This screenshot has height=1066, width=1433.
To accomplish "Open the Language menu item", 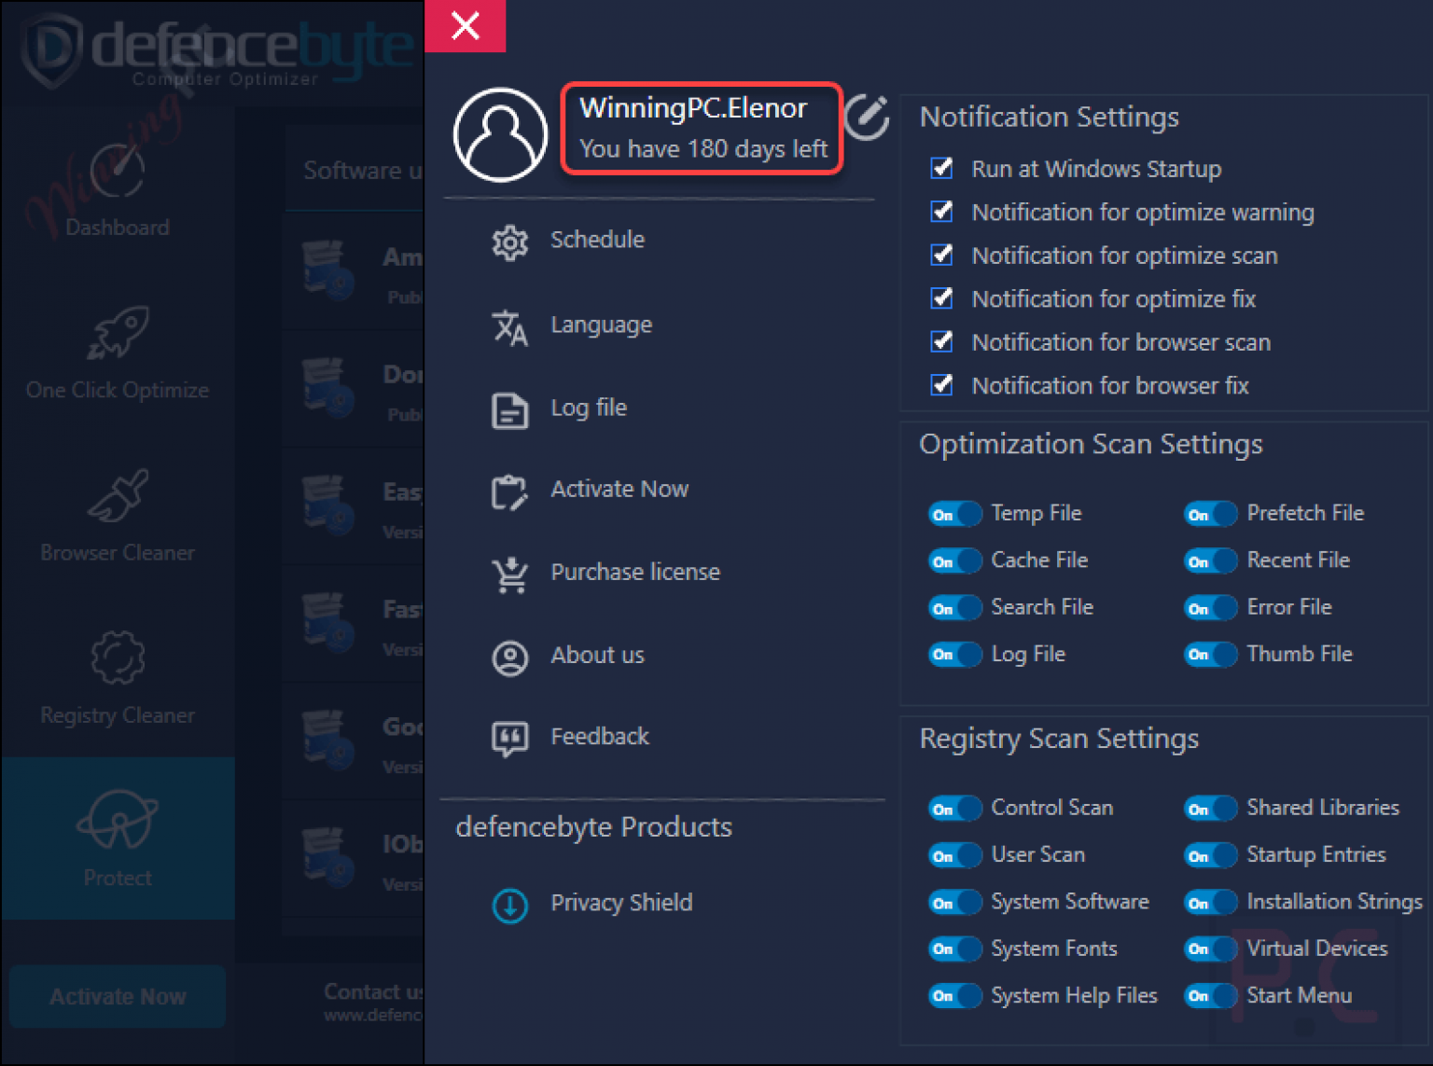I will [602, 325].
